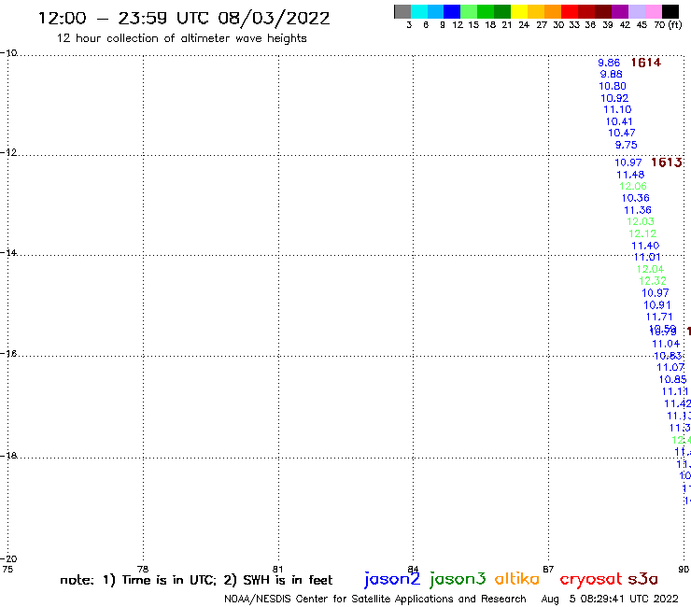Click the 'Aug 5 08:29:41 UTC 2022' timestamp
The width and height of the screenshot is (691, 607).
point(610,600)
